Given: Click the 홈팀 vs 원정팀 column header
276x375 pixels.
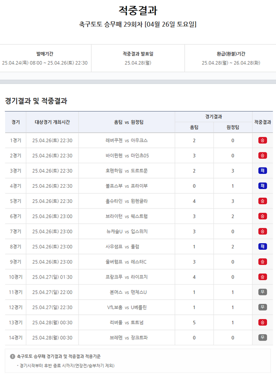Looking at the screenshot, I should click(126, 122).
